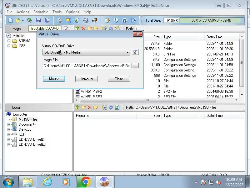Screen dimensions: 250x188
Task: Click the blue gear icon in Local toolbar
Action: coord(111,107)
